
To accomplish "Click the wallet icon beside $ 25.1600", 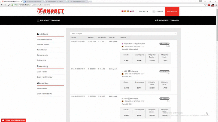I will (154, 11).
